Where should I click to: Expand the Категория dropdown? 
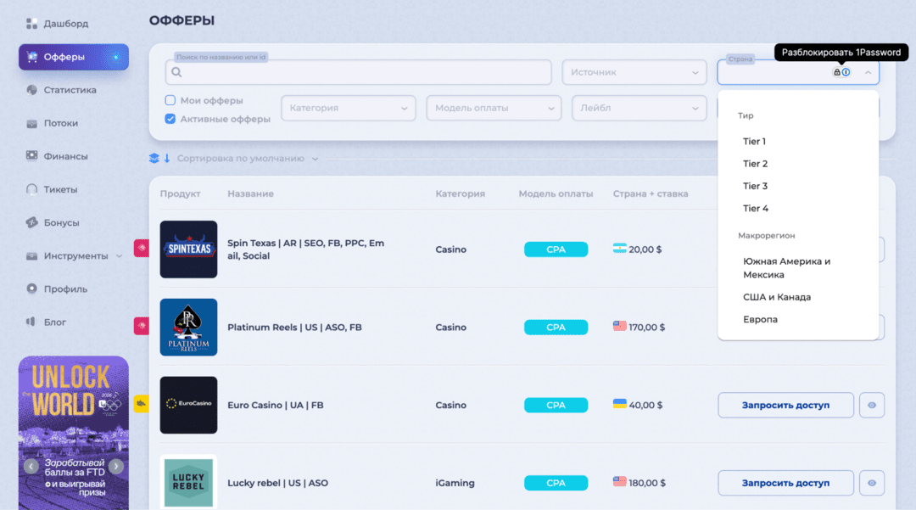click(348, 108)
